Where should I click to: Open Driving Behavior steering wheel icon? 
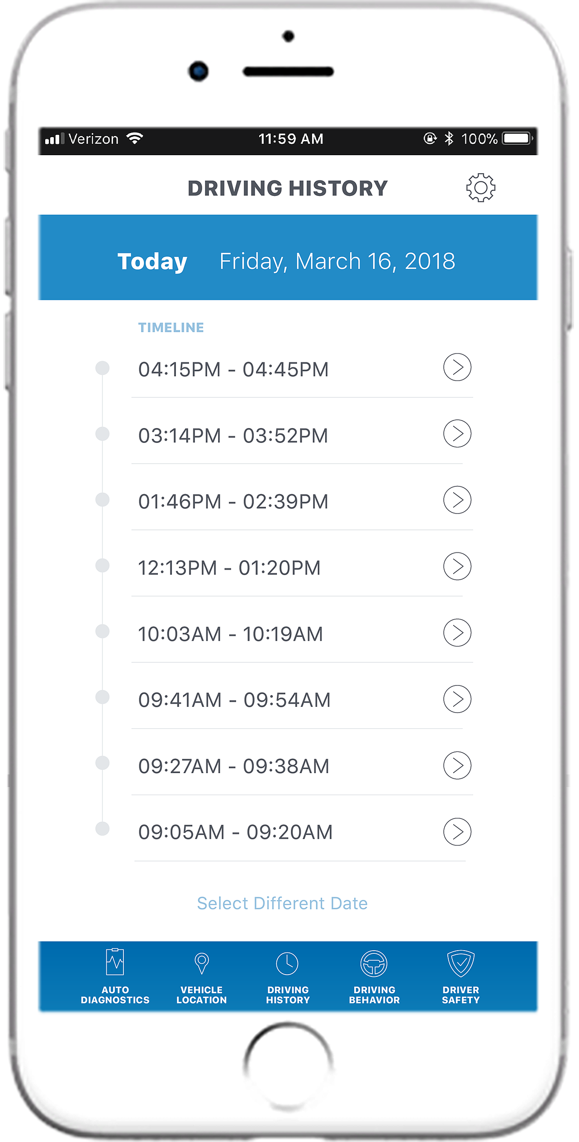pyautogui.click(x=374, y=963)
